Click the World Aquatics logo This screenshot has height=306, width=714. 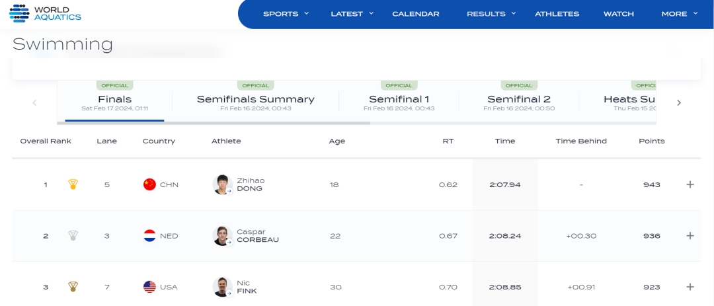coord(46,13)
